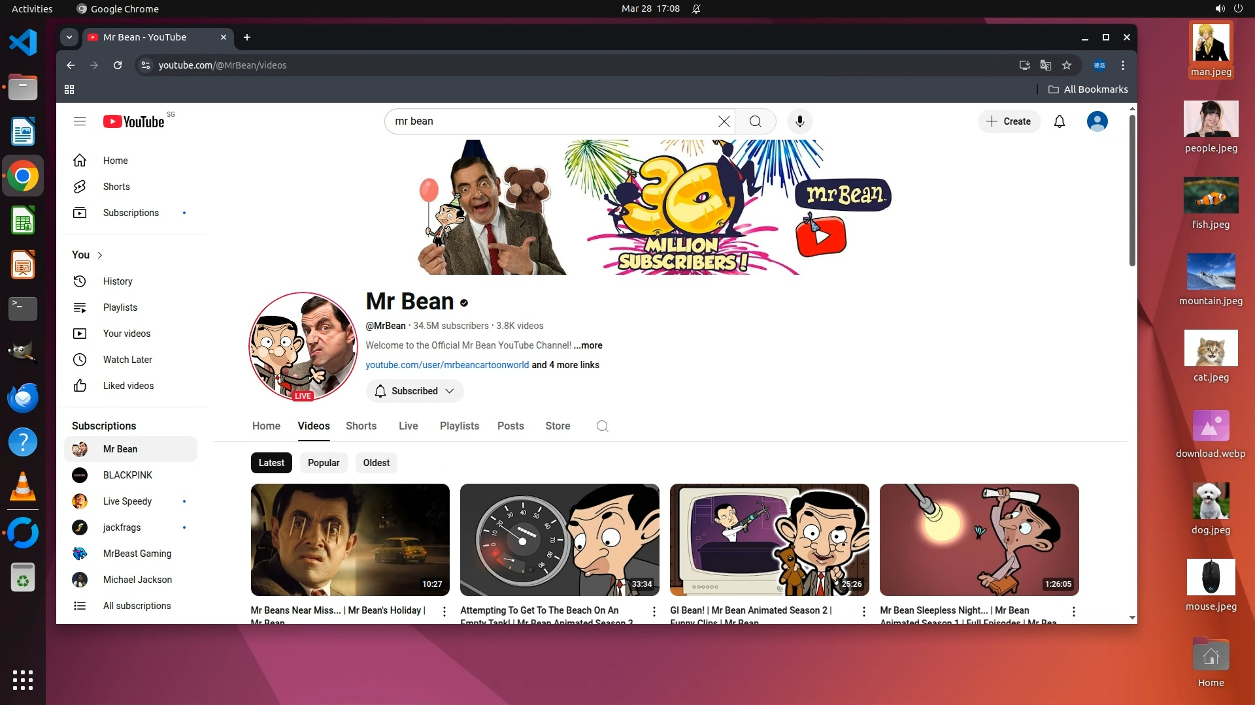
Task: Open the YouTube notifications bell
Action: point(1060,121)
